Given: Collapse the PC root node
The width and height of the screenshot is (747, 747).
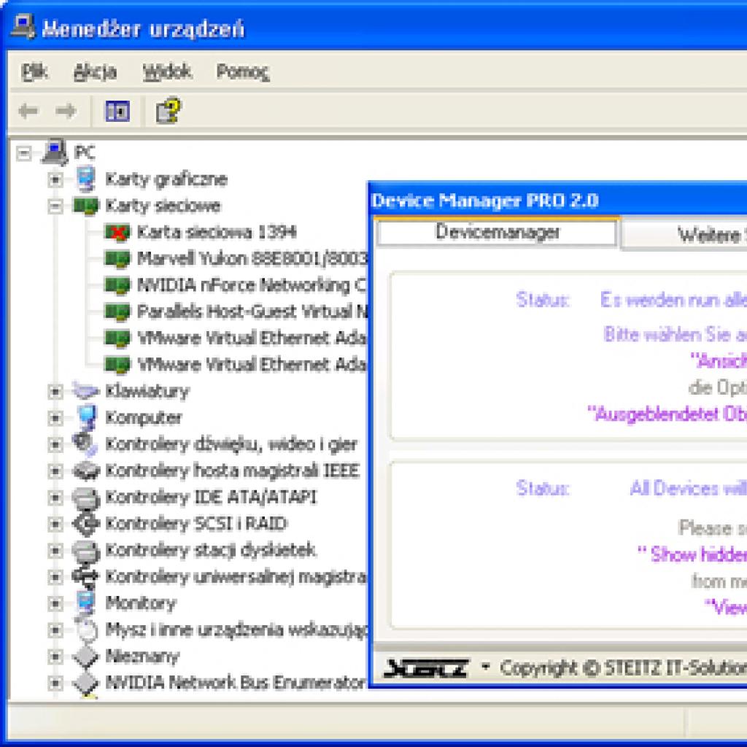Looking at the screenshot, I should click(x=24, y=153).
